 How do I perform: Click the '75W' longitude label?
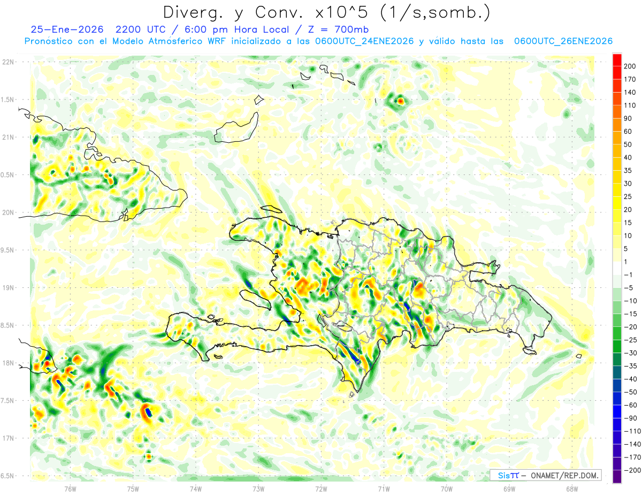coord(133,490)
